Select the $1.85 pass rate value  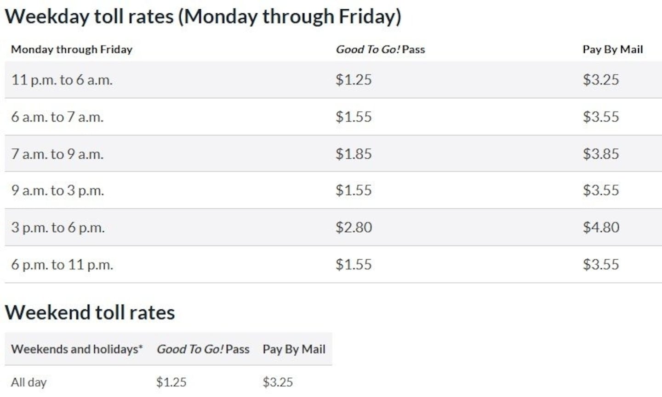tap(354, 154)
